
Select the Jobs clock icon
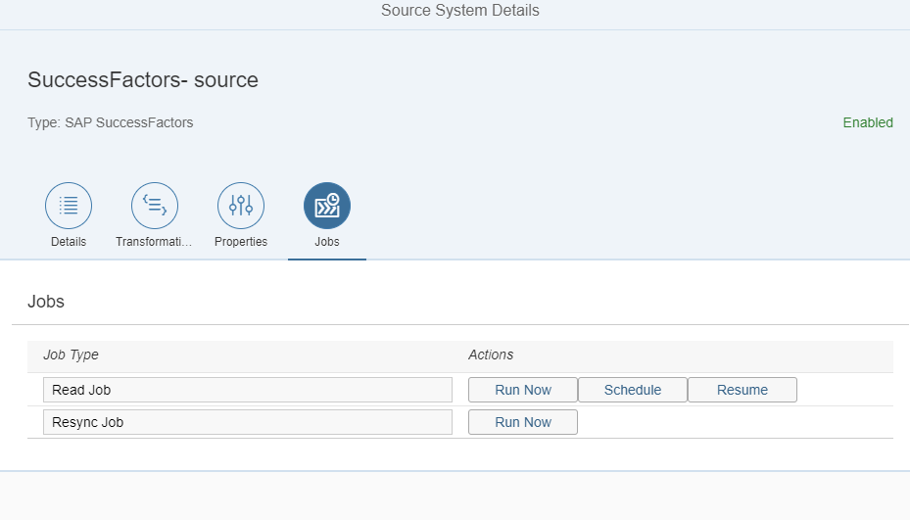tap(327, 206)
